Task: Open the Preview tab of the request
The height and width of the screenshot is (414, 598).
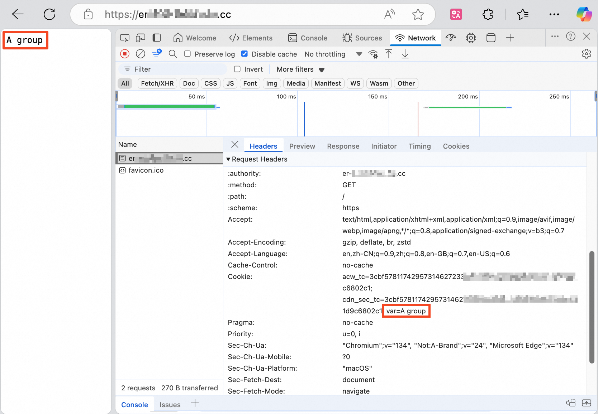Action: 302,146
